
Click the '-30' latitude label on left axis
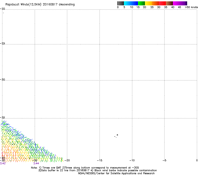[x=2, y=79]
